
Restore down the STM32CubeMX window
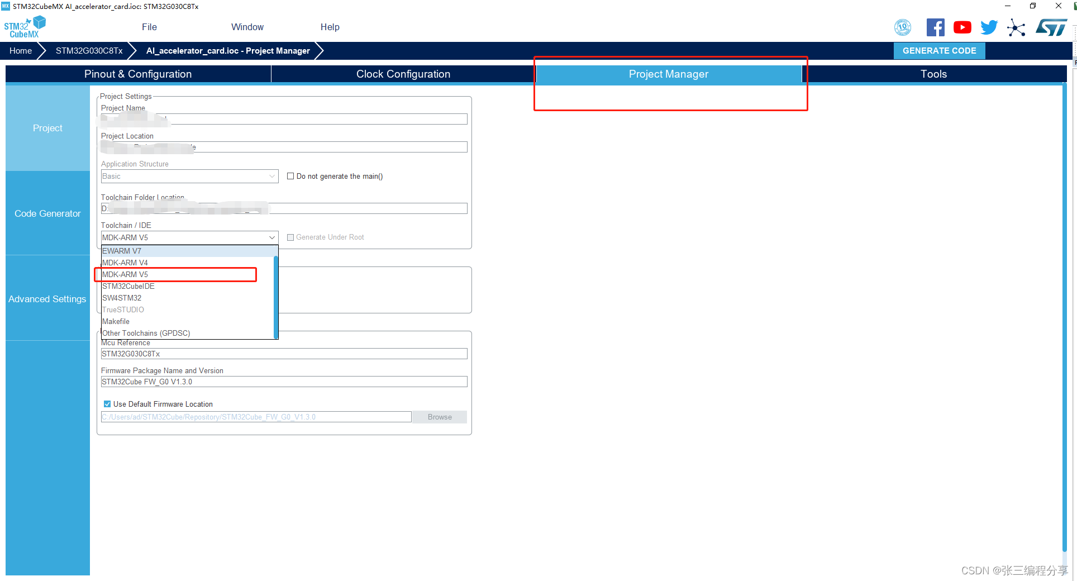pyautogui.click(x=1033, y=6)
